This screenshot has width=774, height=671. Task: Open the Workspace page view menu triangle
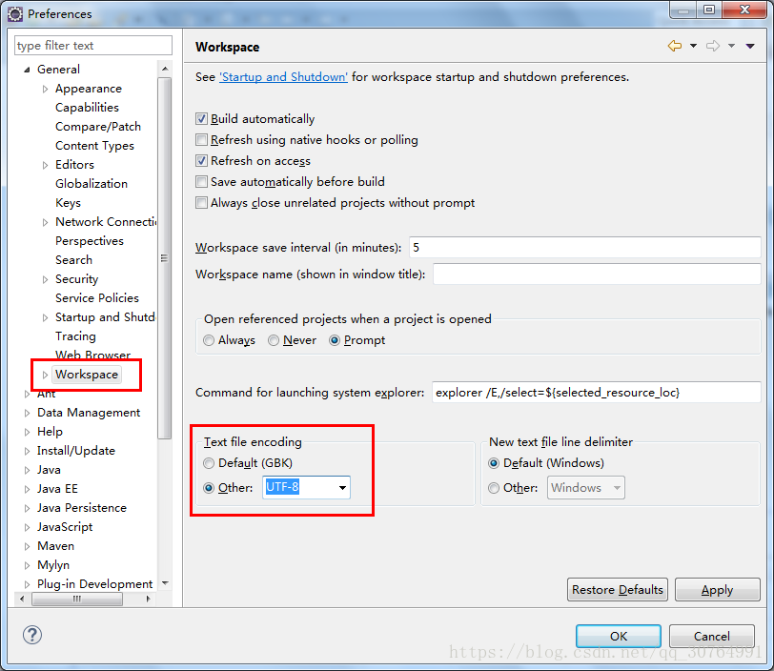pyautogui.click(x=750, y=46)
